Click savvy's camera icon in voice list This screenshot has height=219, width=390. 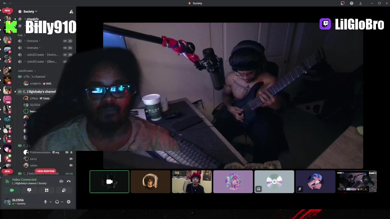pos(71,159)
